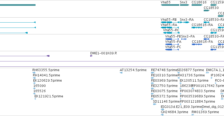The height and width of the screenshot is (116, 224).
Task: Select the DMG7A EST feature
Action: click(208, 73)
